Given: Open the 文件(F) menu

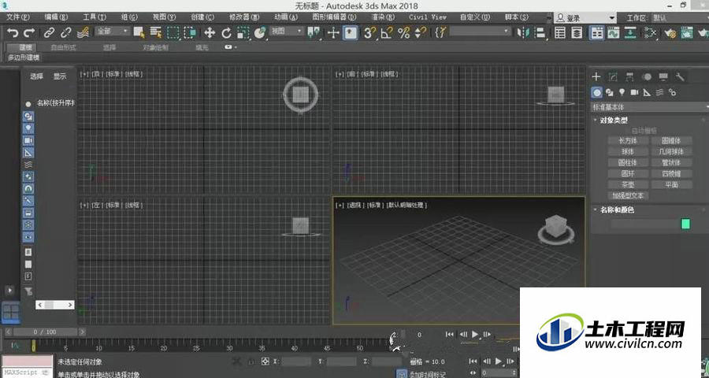Looking at the screenshot, I should 18,17.
